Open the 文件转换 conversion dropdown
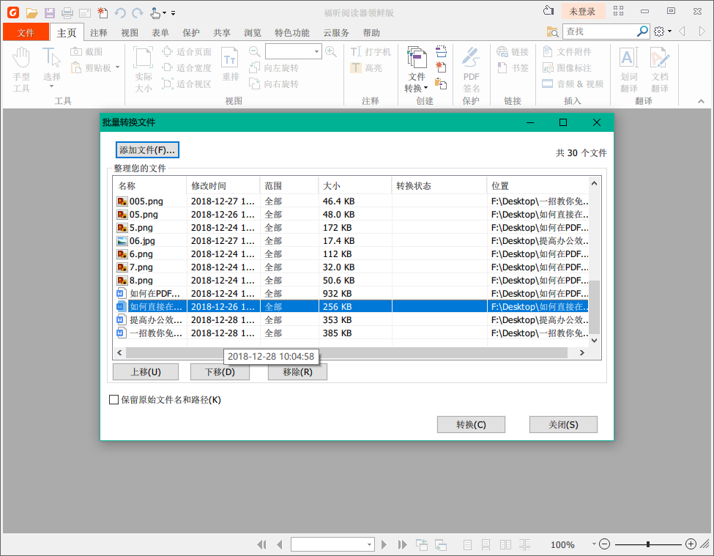714x556 pixels. tap(416, 70)
